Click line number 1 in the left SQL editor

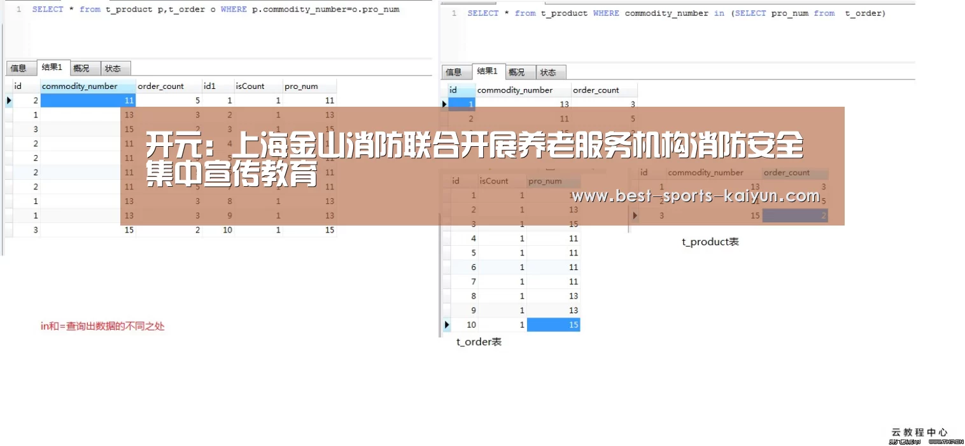click(18, 10)
